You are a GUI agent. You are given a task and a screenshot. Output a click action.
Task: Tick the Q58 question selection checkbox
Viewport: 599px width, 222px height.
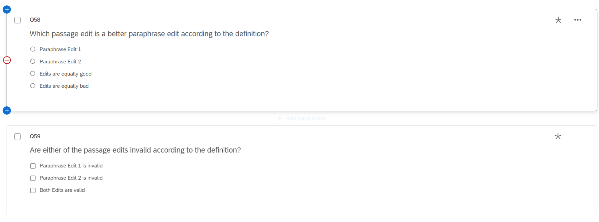click(x=18, y=20)
